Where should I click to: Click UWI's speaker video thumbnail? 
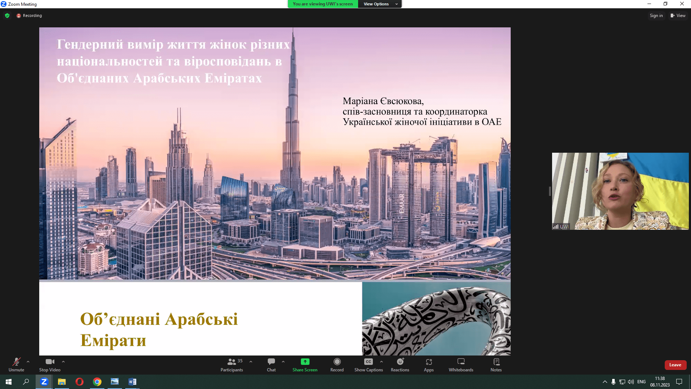click(620, 191)
